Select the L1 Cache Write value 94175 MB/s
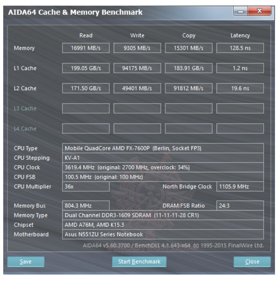 pos(137,68)
